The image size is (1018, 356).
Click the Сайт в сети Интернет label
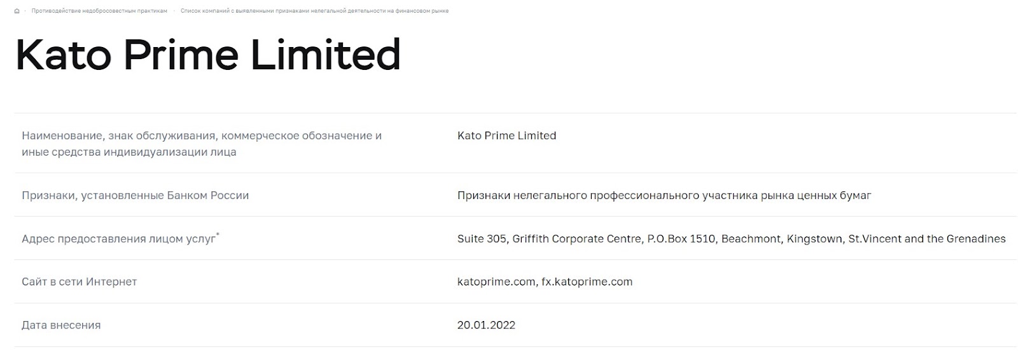point(79,282)
